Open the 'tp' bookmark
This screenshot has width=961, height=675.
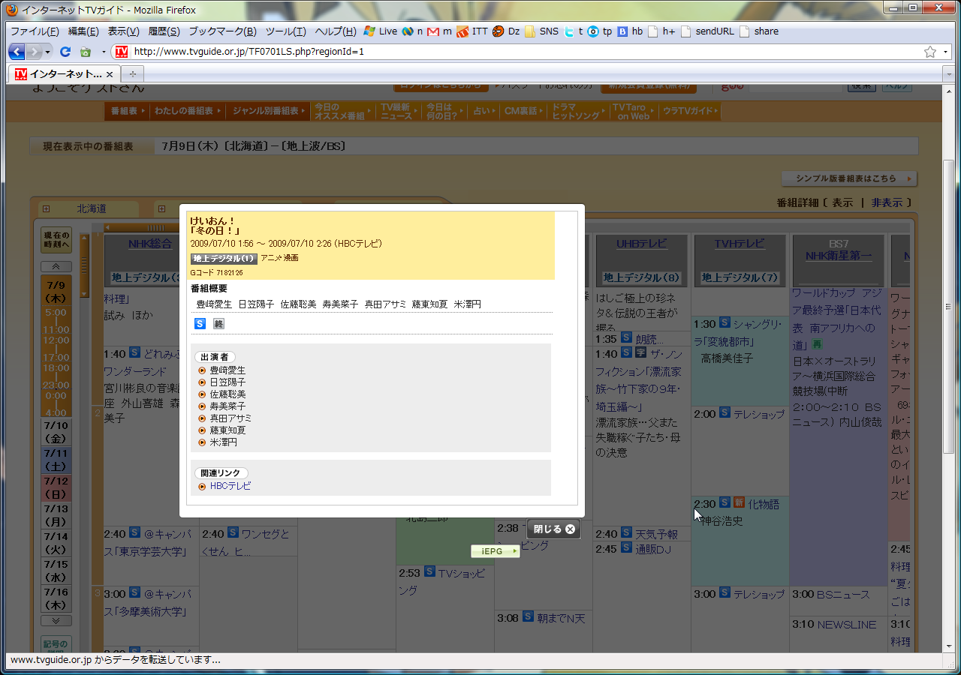tap(600, 31)
